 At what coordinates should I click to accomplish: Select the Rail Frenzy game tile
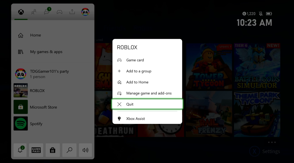tap(209, 114)
